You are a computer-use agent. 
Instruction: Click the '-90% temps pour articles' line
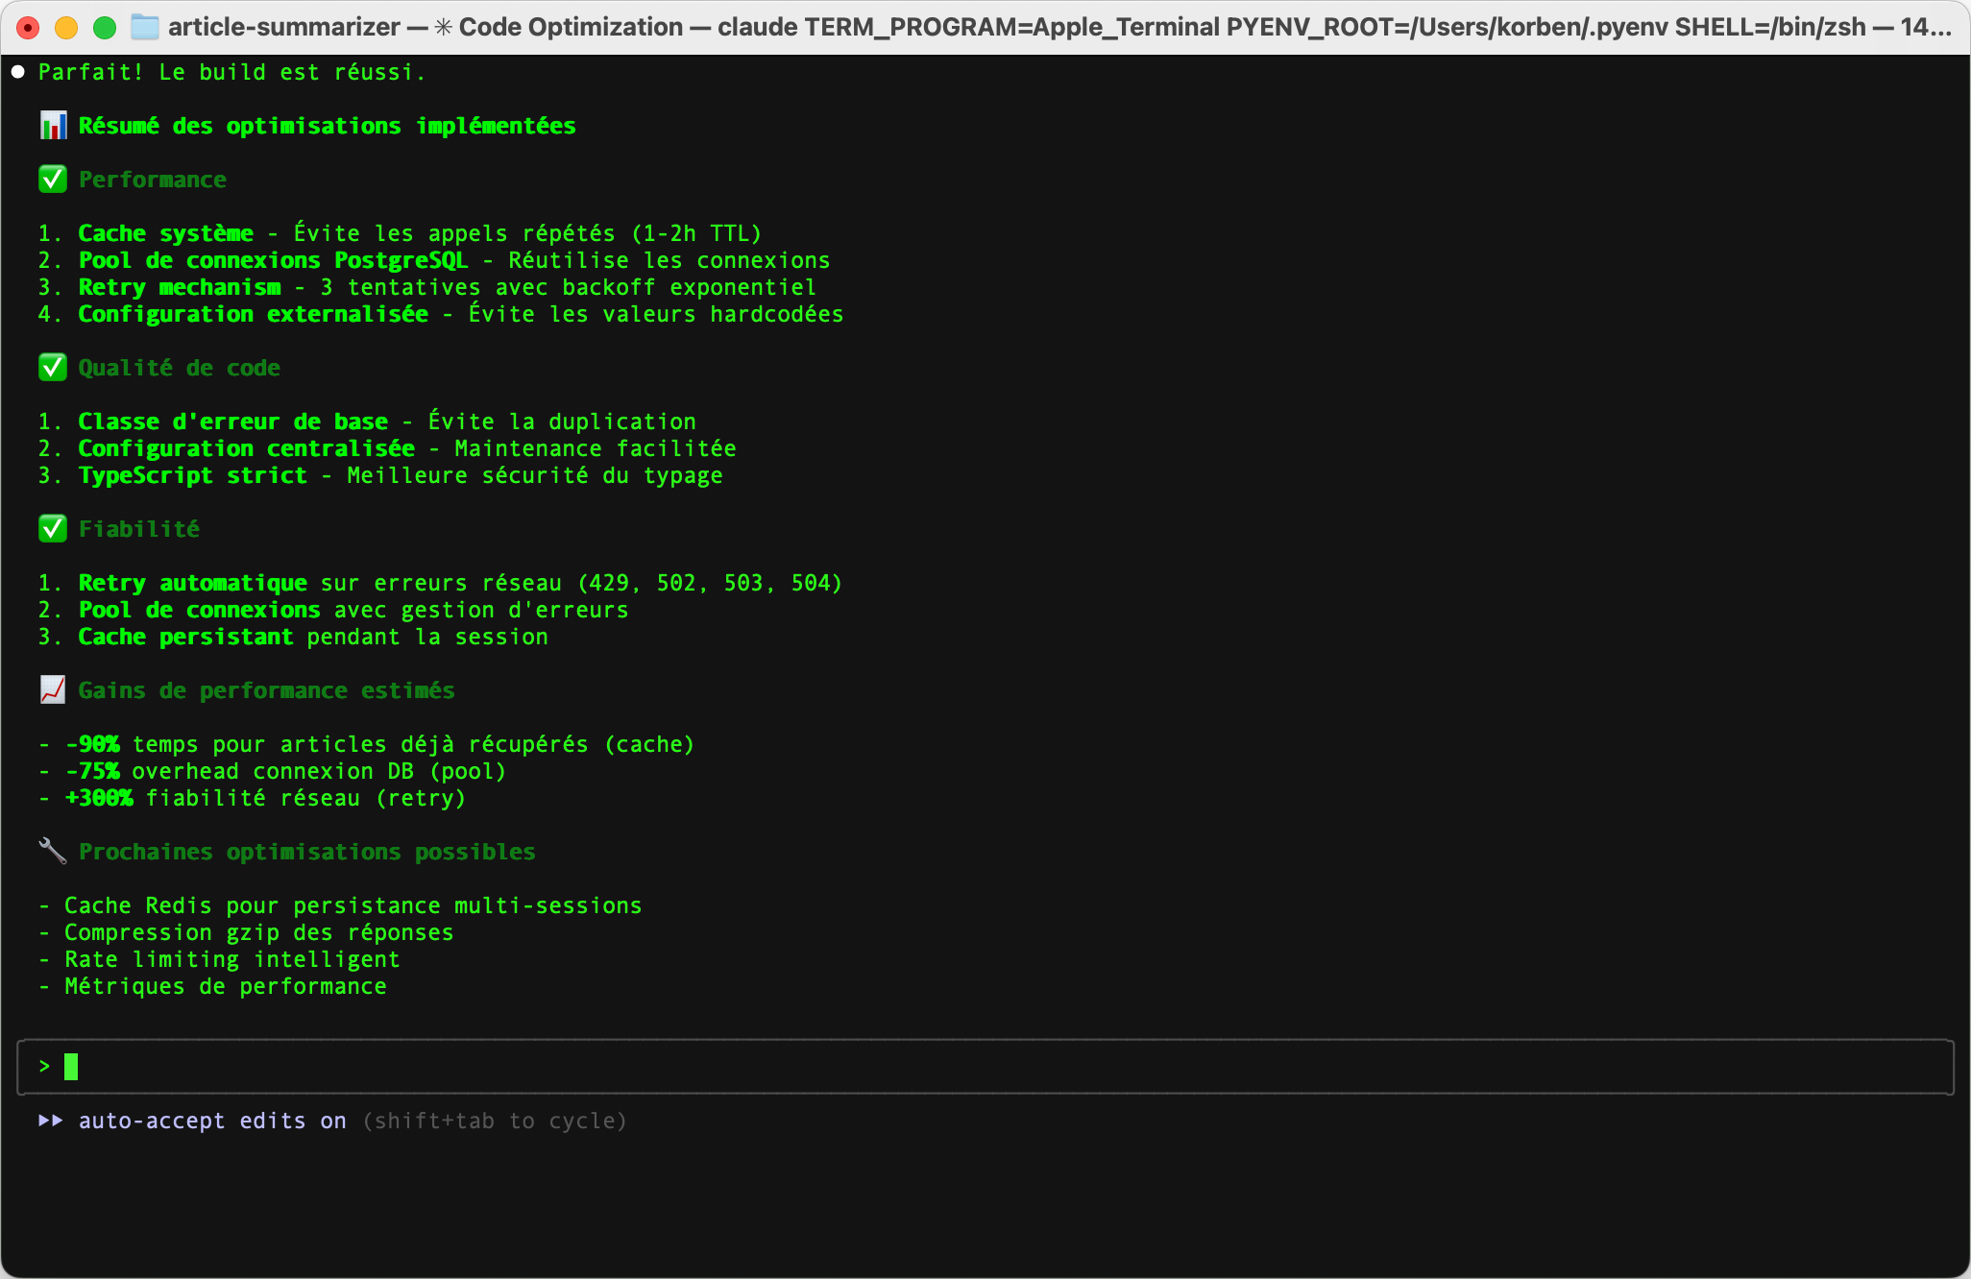(x=367, y=744)
